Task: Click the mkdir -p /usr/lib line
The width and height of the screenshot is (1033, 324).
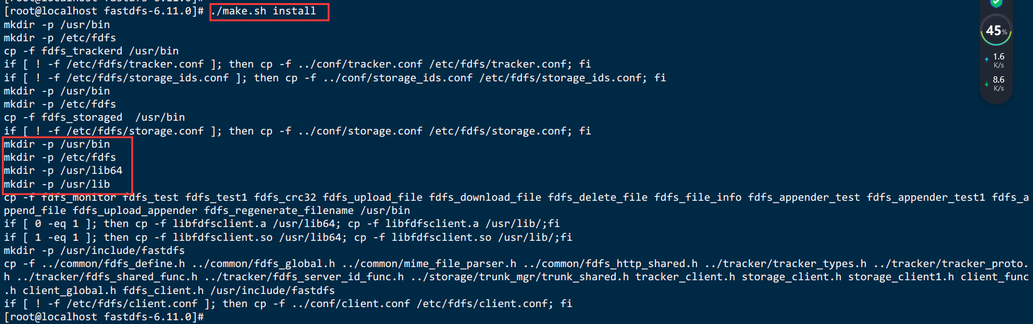Action: pos(57,185)
